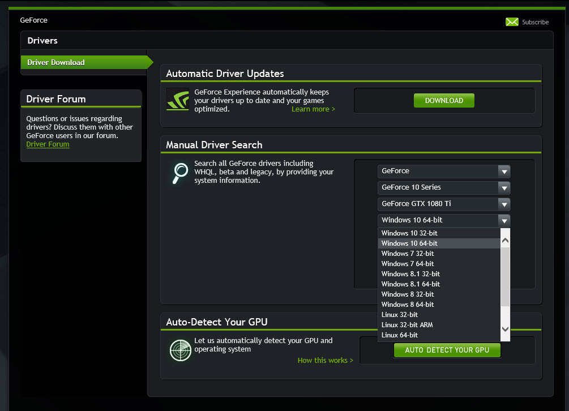Open the Driver Forum link
Viewport: 569px width, 411px height.
coord(48,144)
